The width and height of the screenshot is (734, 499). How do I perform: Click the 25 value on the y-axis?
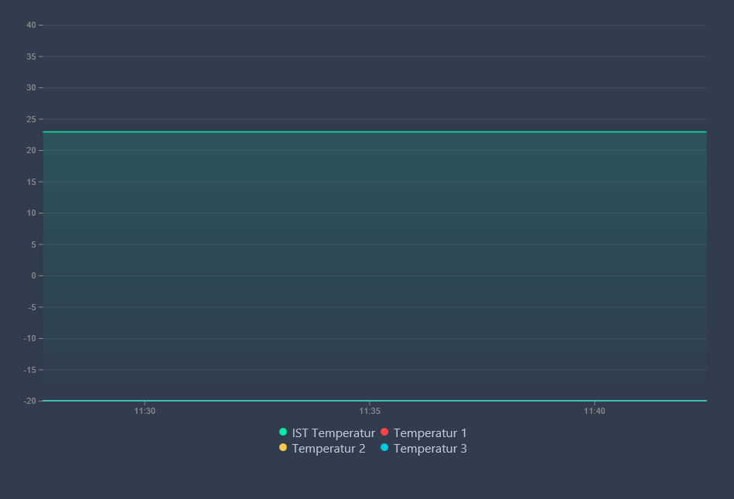tap(31, 119)
